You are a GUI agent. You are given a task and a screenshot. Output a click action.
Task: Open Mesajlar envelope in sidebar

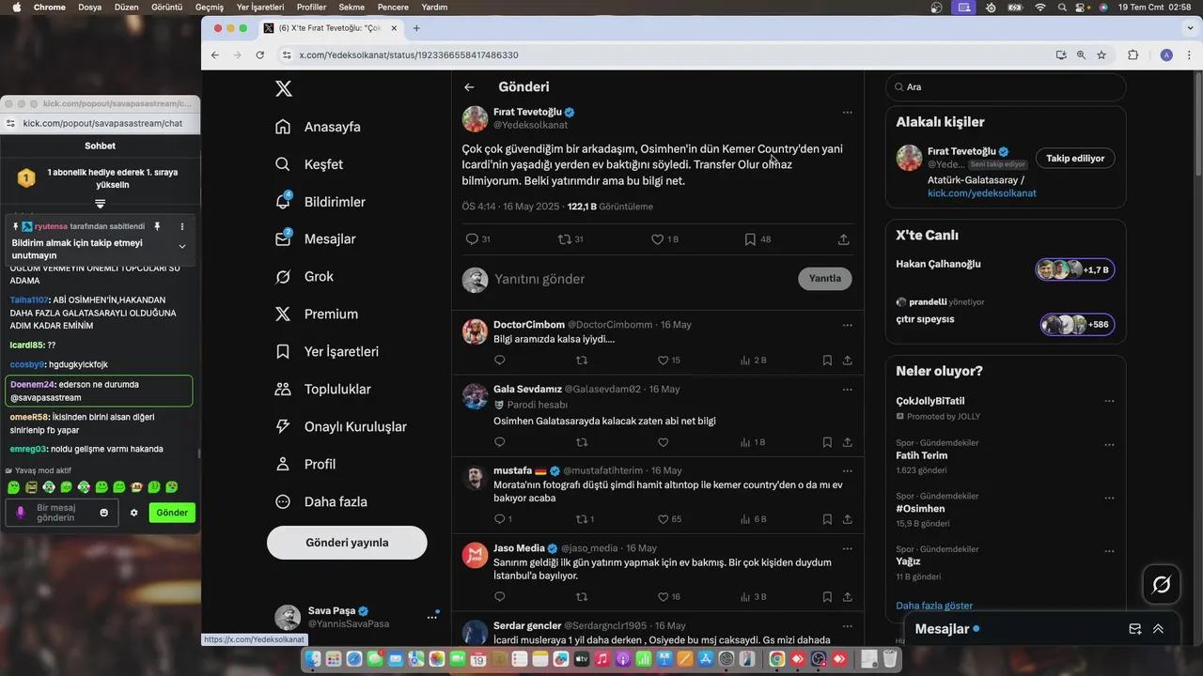point(283,239)
